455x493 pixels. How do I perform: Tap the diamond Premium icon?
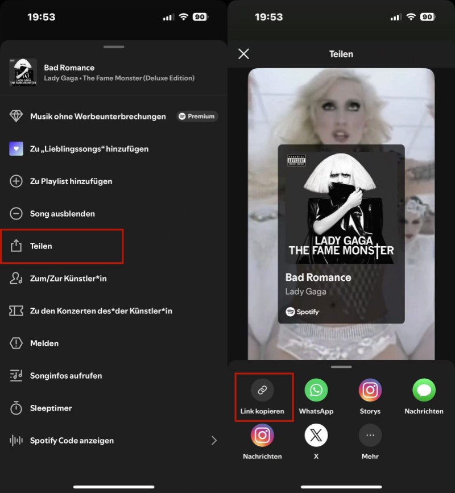point(16,116)
